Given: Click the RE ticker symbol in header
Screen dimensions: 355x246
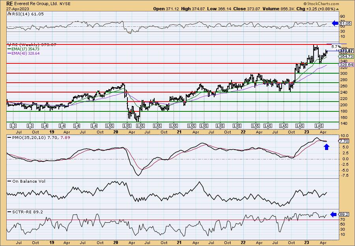Looking at the screenshot, I should (x=9, y=4).
